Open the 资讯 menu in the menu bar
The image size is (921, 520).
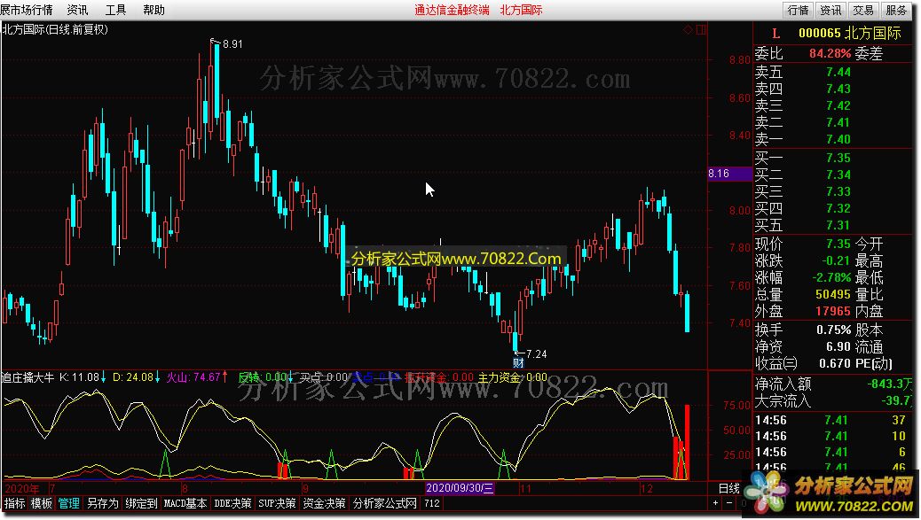point(77,10)
